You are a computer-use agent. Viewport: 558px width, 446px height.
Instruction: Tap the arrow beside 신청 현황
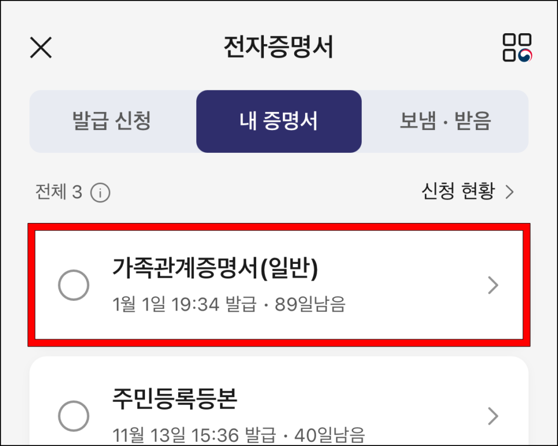click(511, 191)
